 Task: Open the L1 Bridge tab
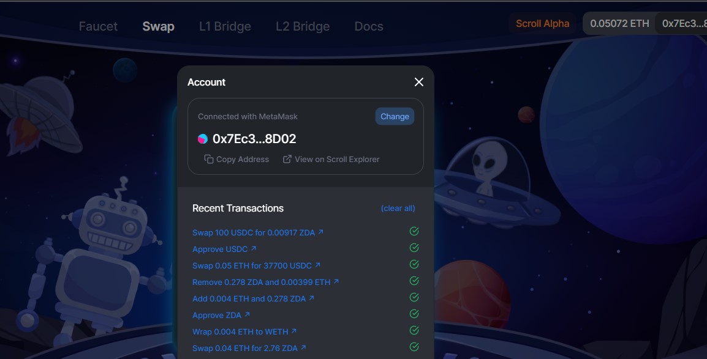225,26
